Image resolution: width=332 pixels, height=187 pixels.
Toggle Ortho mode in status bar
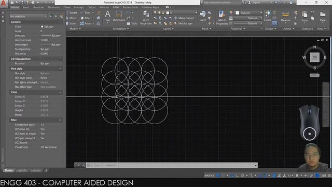coord(238,176)
